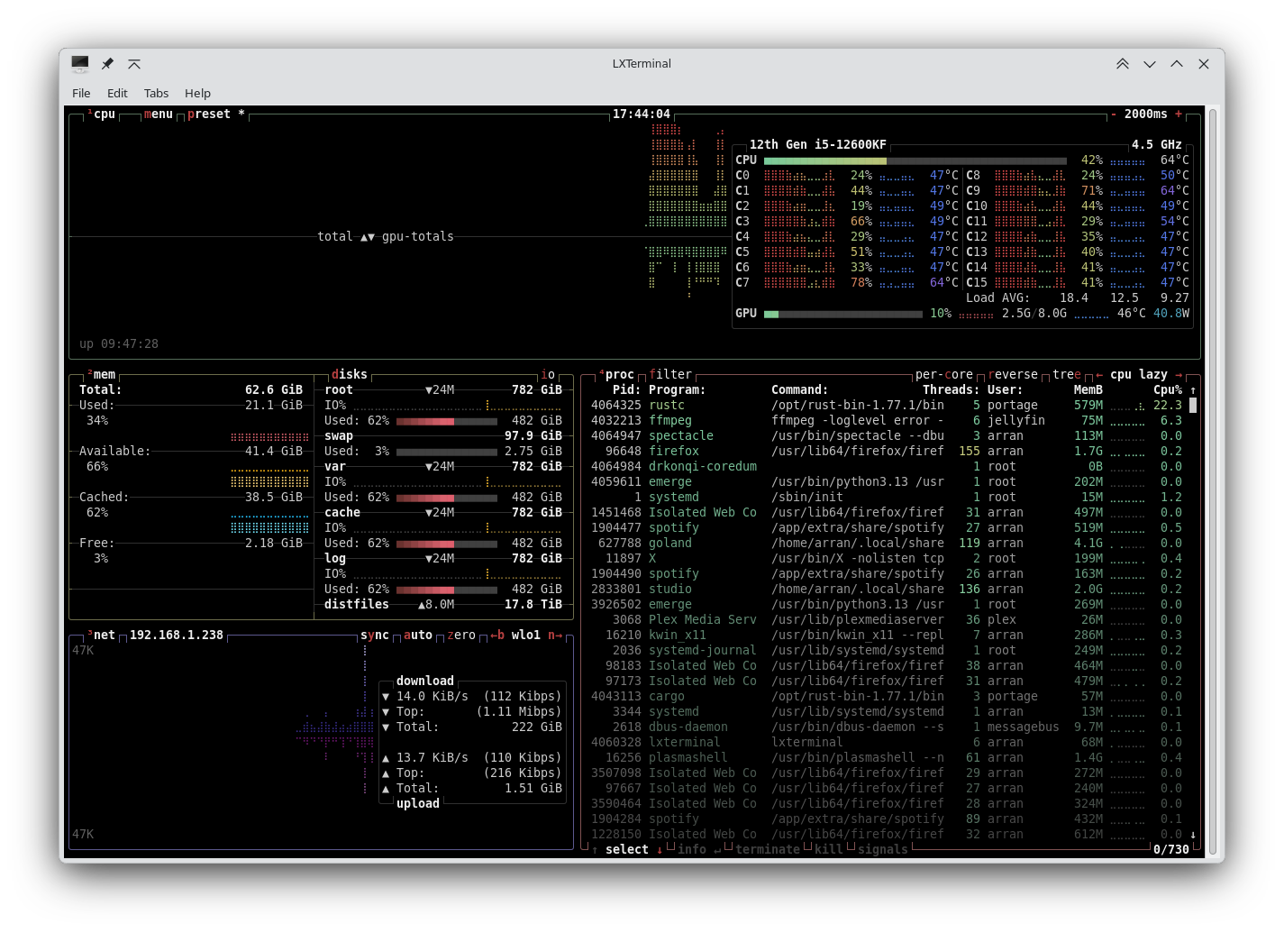
Task: Toggle net sync scaling
Action: coord(375,635)
